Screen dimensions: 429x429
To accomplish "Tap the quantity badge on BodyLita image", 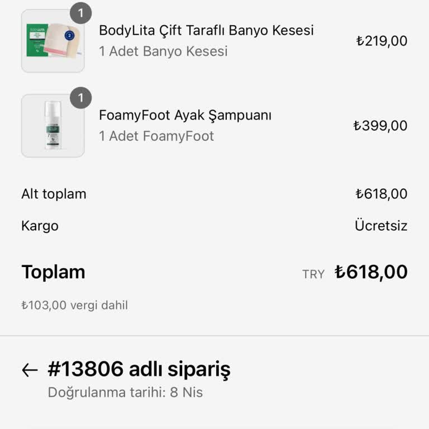I will (81, 13).
